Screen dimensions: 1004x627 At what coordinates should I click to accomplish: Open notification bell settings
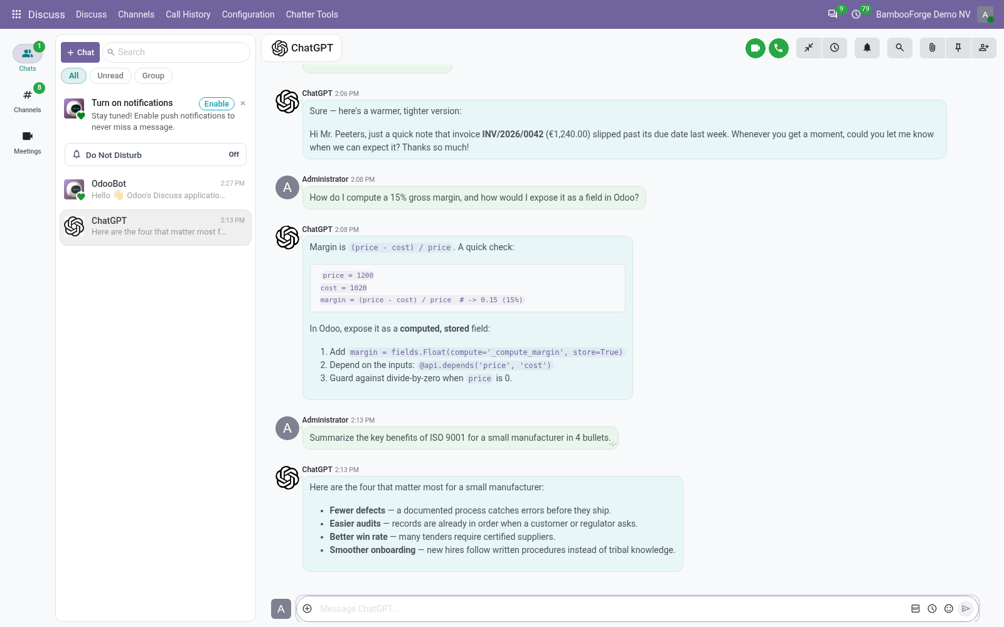(867, 48)
